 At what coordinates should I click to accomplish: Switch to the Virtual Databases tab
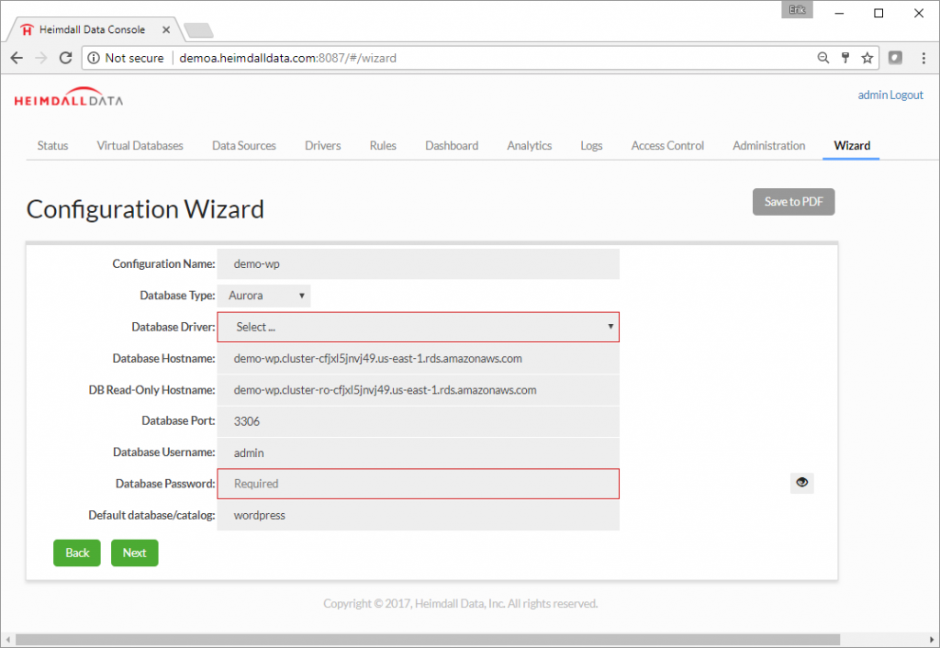140,146
